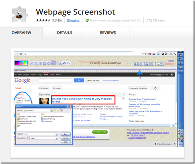The image size is (195, 164).
Task: Click the red Donation link
Action: coord(170,64)
